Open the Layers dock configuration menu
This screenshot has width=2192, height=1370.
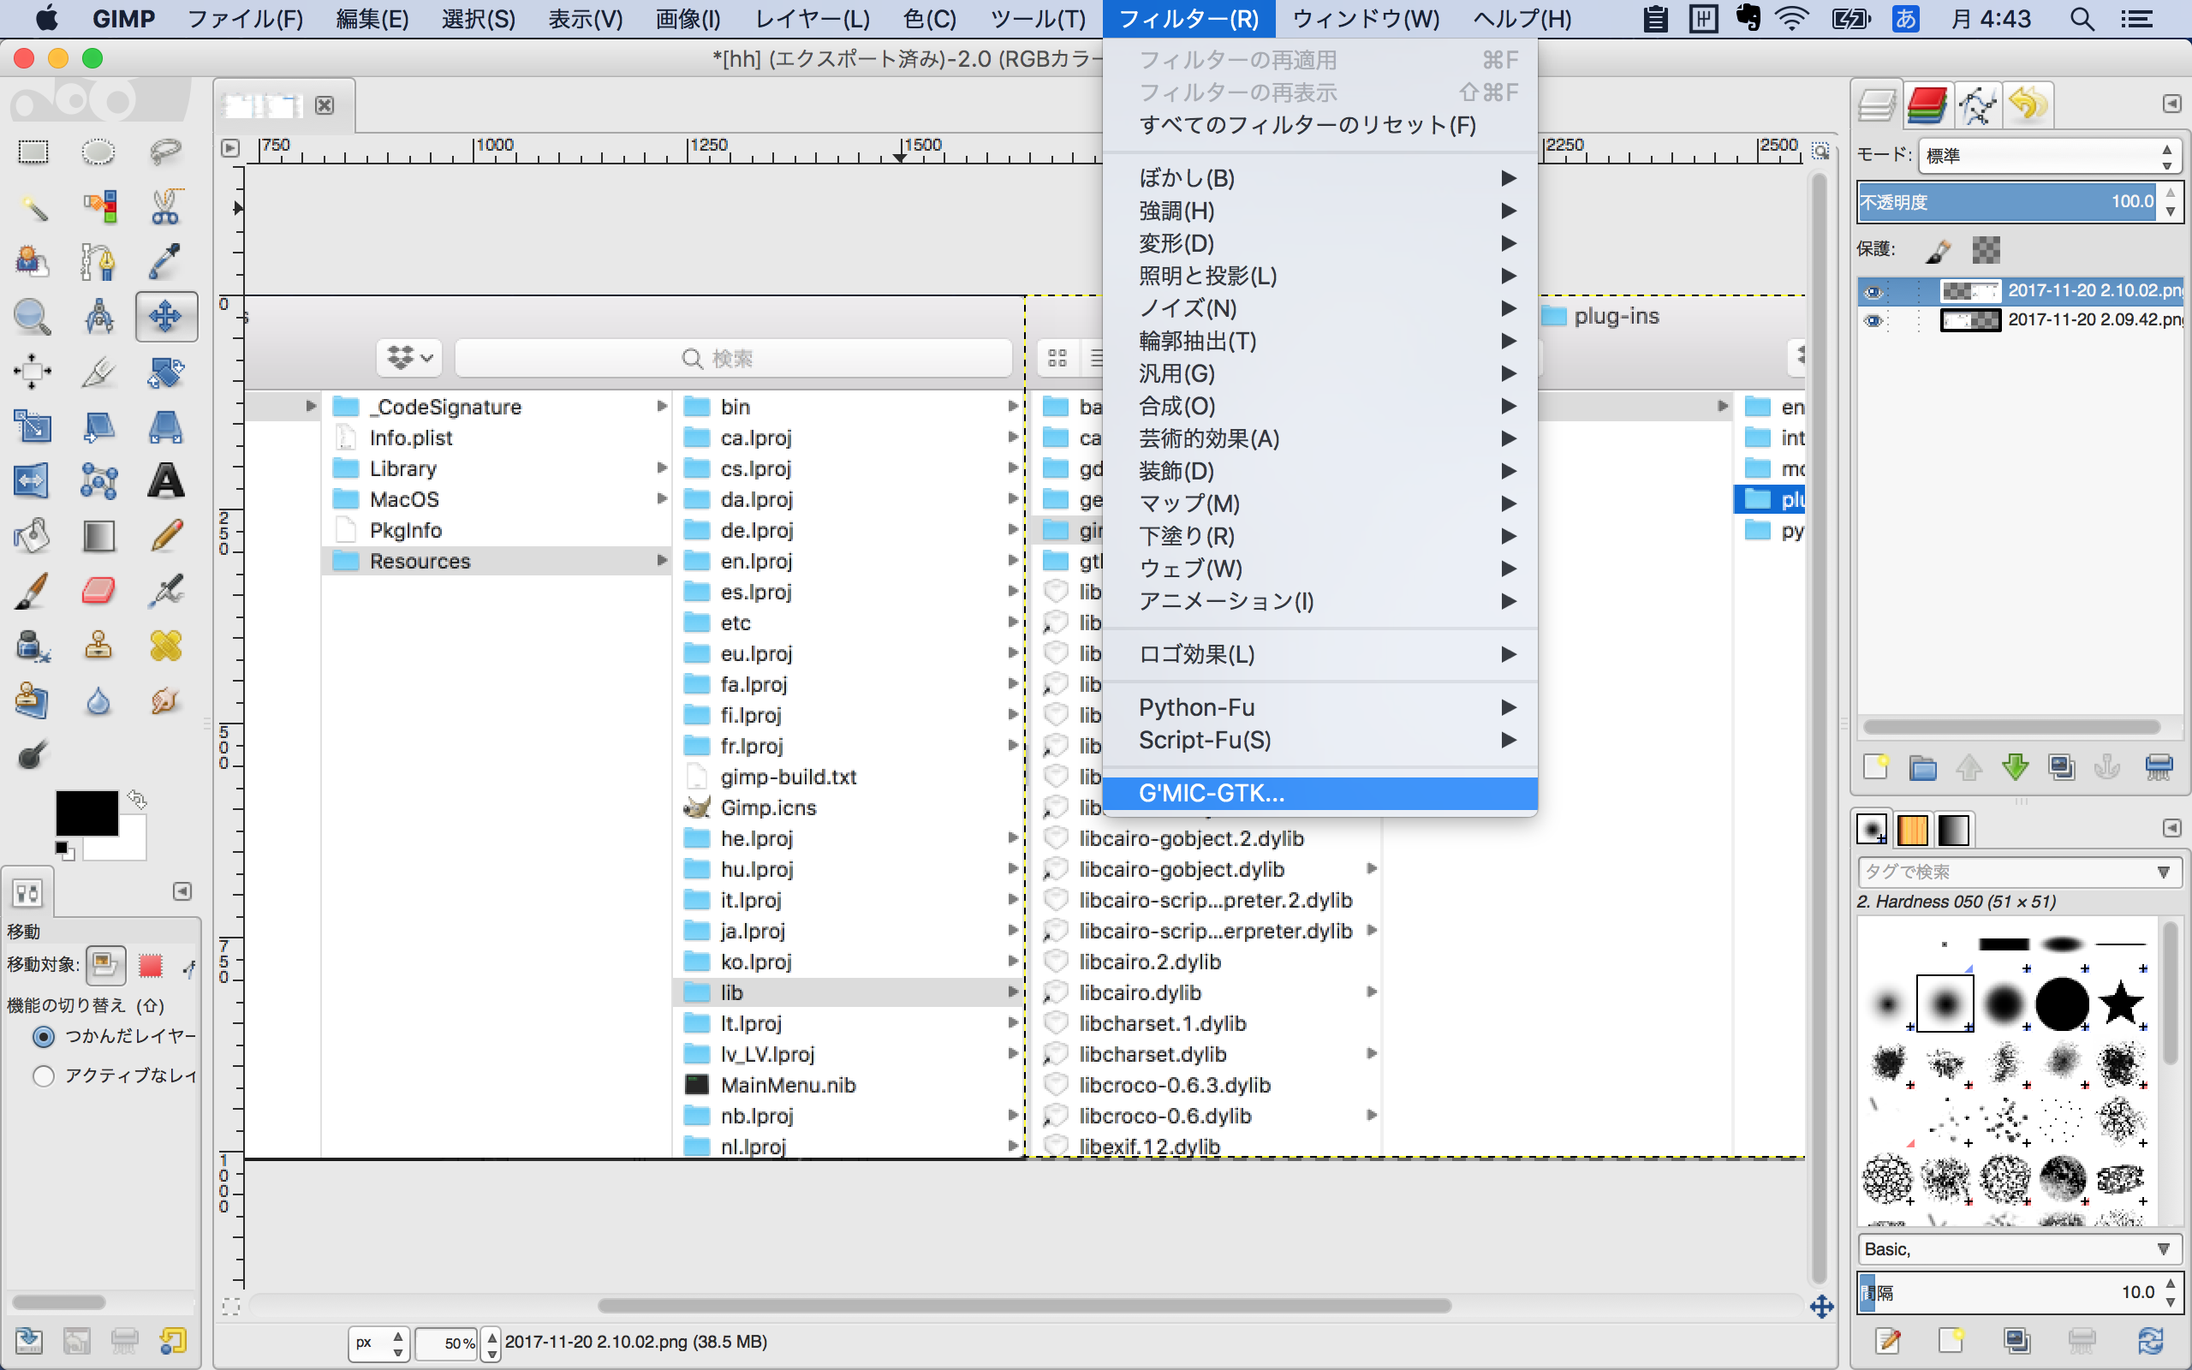click(2171, 104)
